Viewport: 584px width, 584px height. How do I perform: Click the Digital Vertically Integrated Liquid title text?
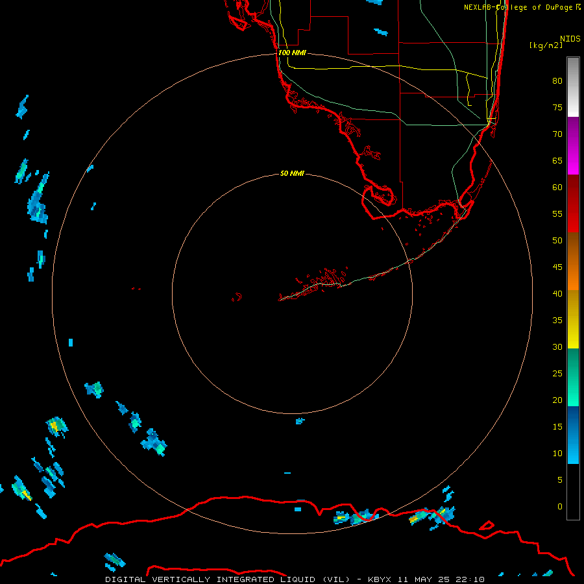228,579
